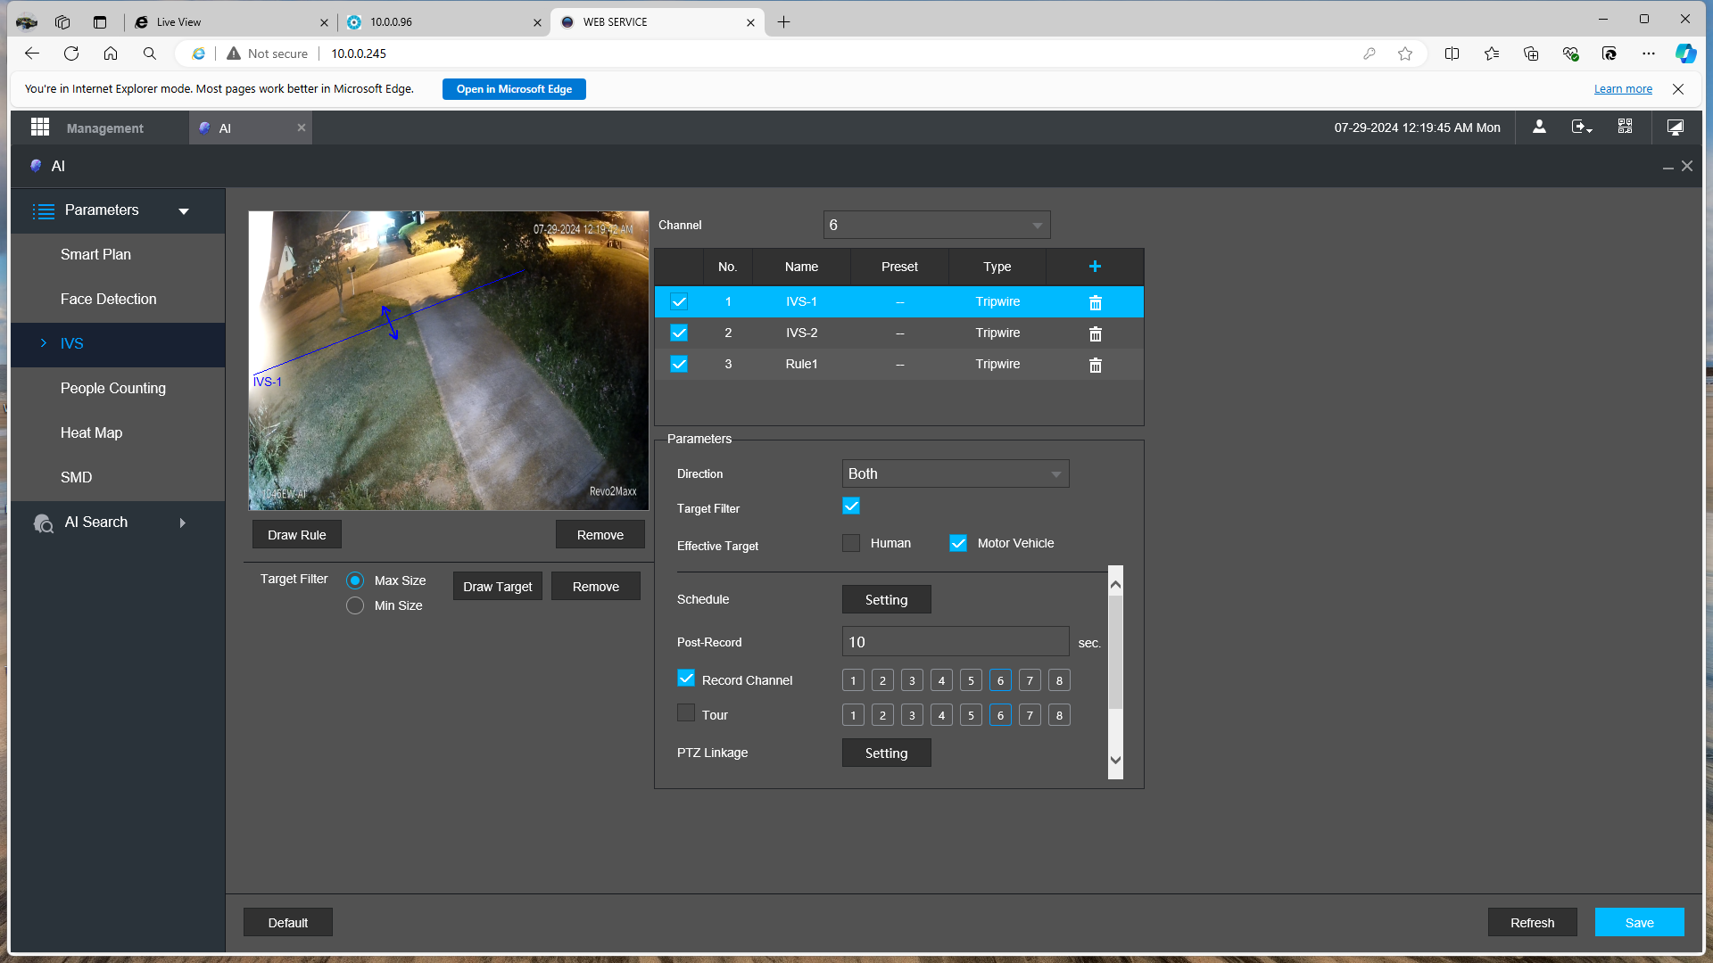This screenshot has height=963, width=1713.
Task: Click the Draw Target button
Action: (x=498, y=587)
